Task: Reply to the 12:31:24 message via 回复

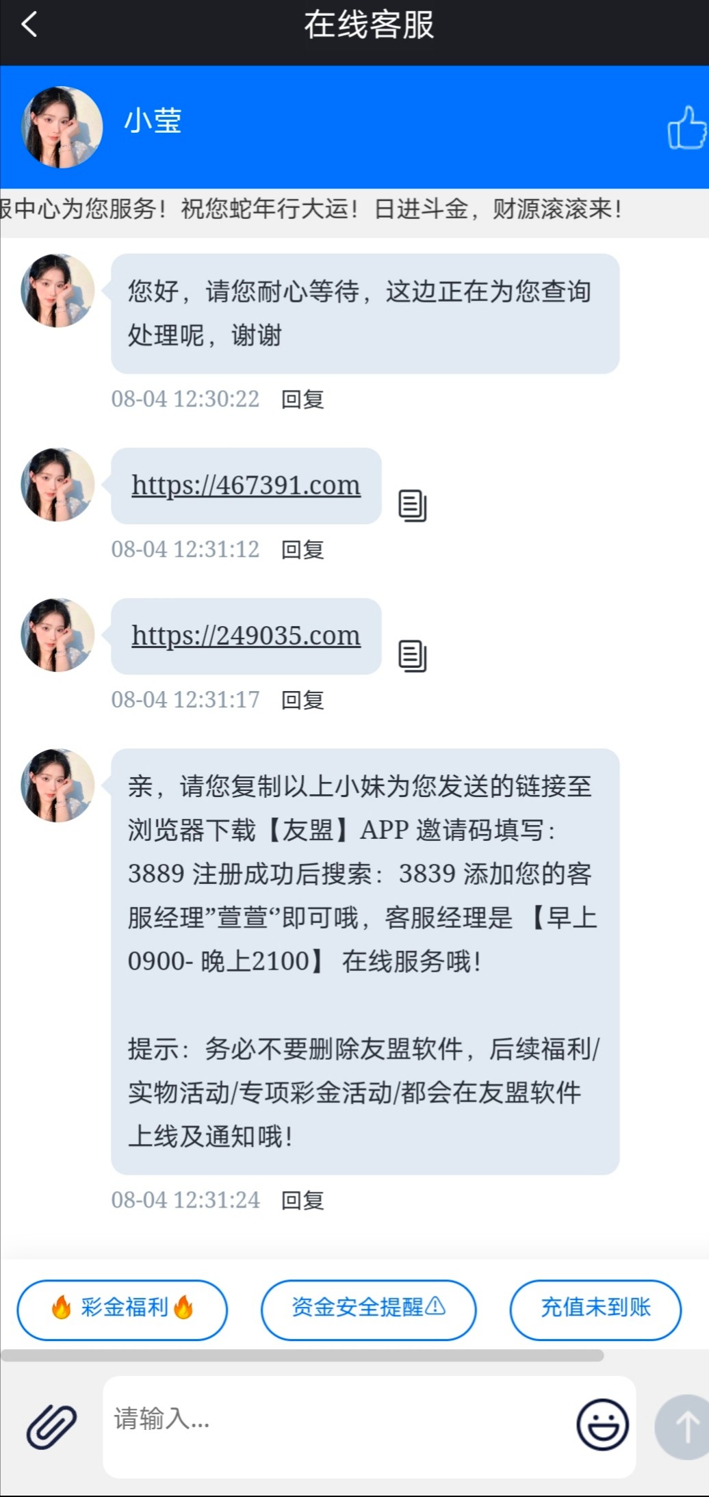Action: [302, 1200]
